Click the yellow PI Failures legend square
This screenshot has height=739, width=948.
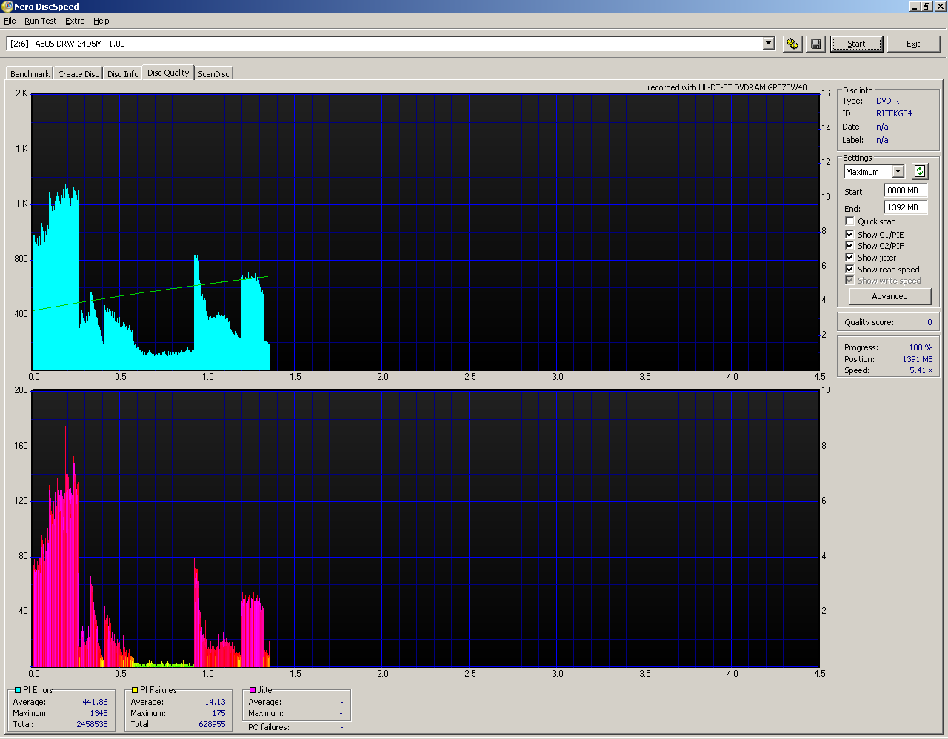click(x=135, y=690)
